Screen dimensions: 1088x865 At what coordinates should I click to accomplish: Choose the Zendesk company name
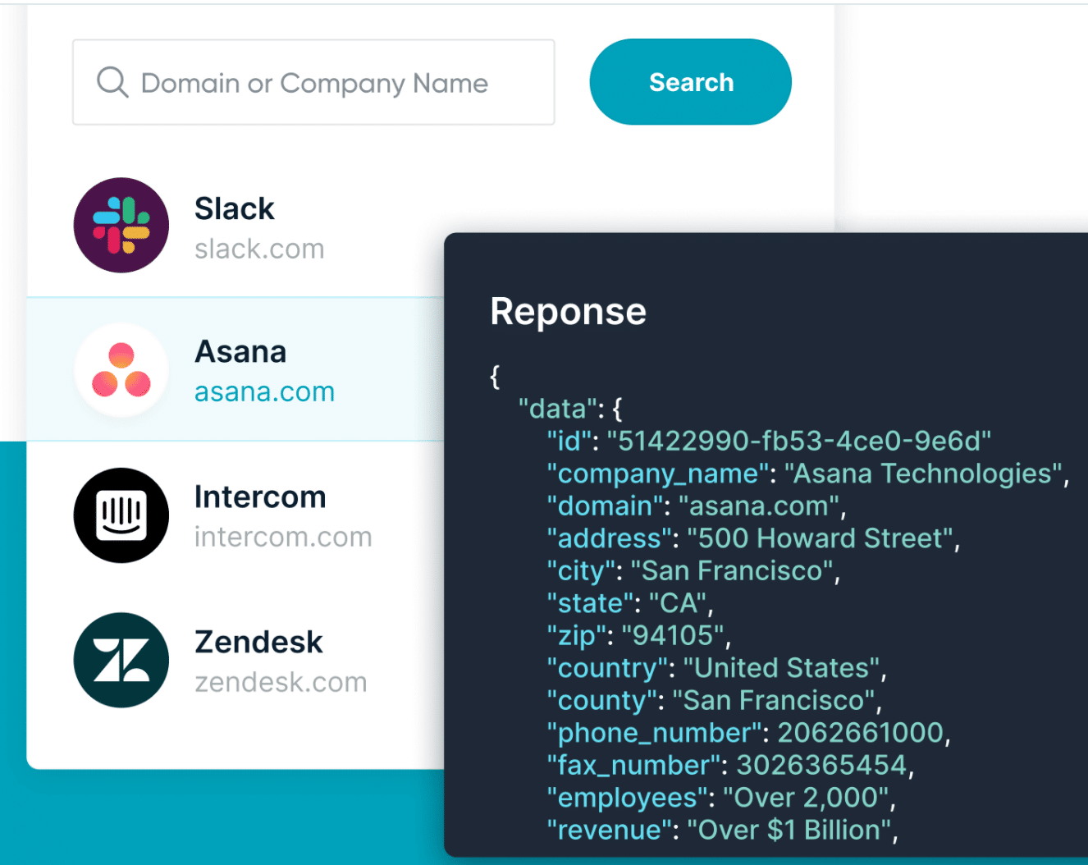click(258, 642)
